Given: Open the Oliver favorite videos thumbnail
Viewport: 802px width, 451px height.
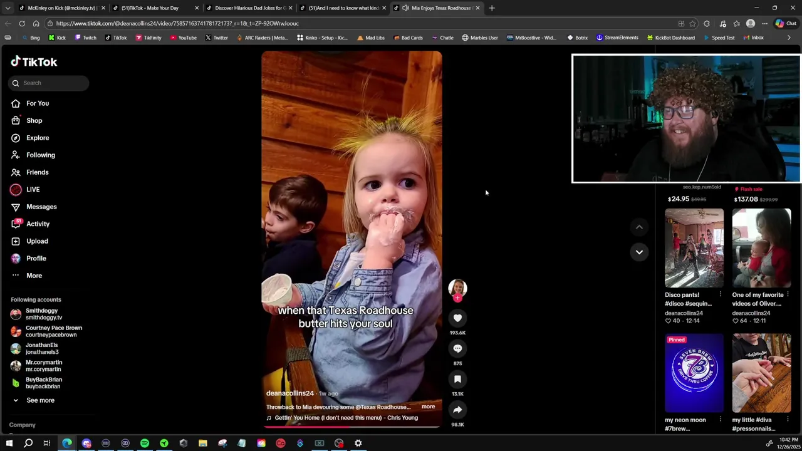Looking at the screenshot, I should (761, 248).
